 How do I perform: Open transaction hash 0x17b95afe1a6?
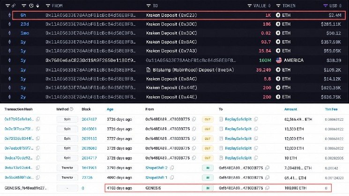coord(19,119)
